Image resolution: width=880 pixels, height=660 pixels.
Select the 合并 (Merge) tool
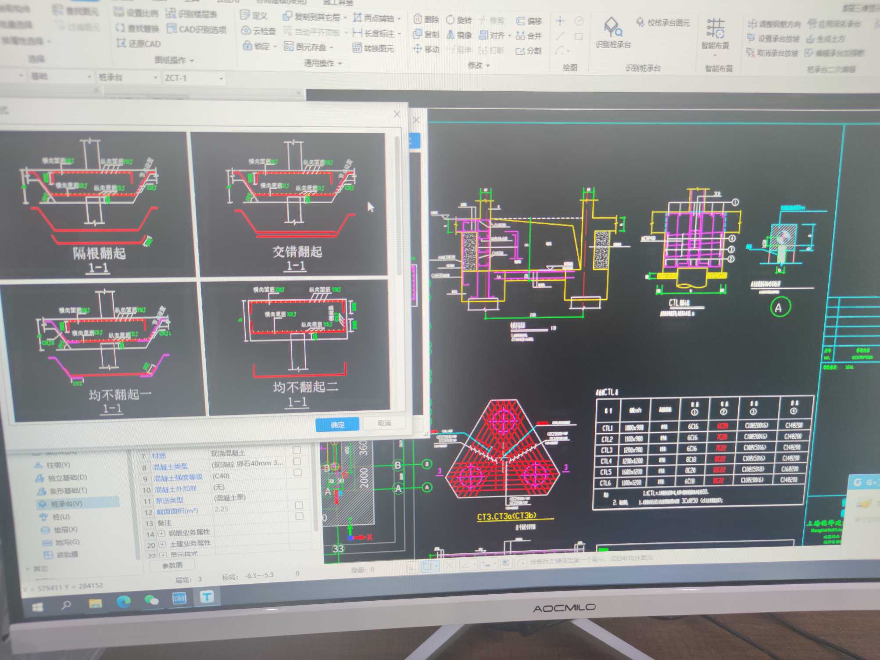click(x=529, y=36)
